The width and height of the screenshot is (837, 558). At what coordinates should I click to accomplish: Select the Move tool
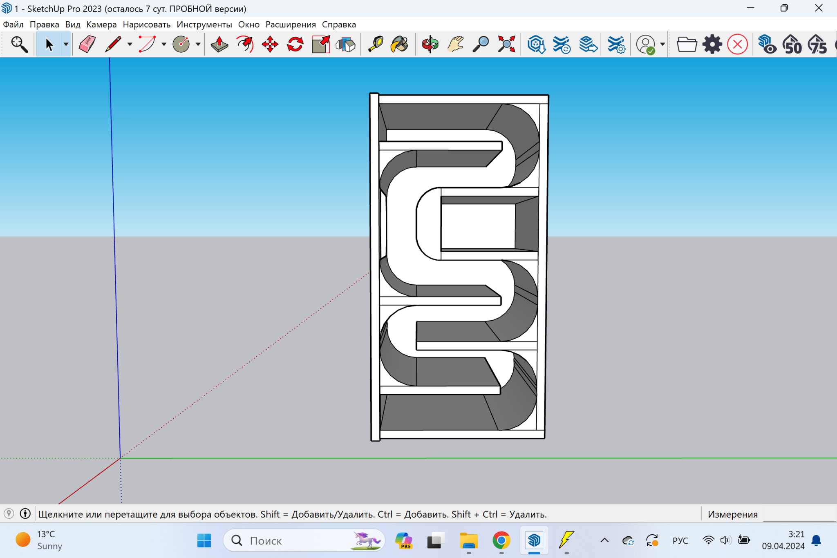(270, 45)
